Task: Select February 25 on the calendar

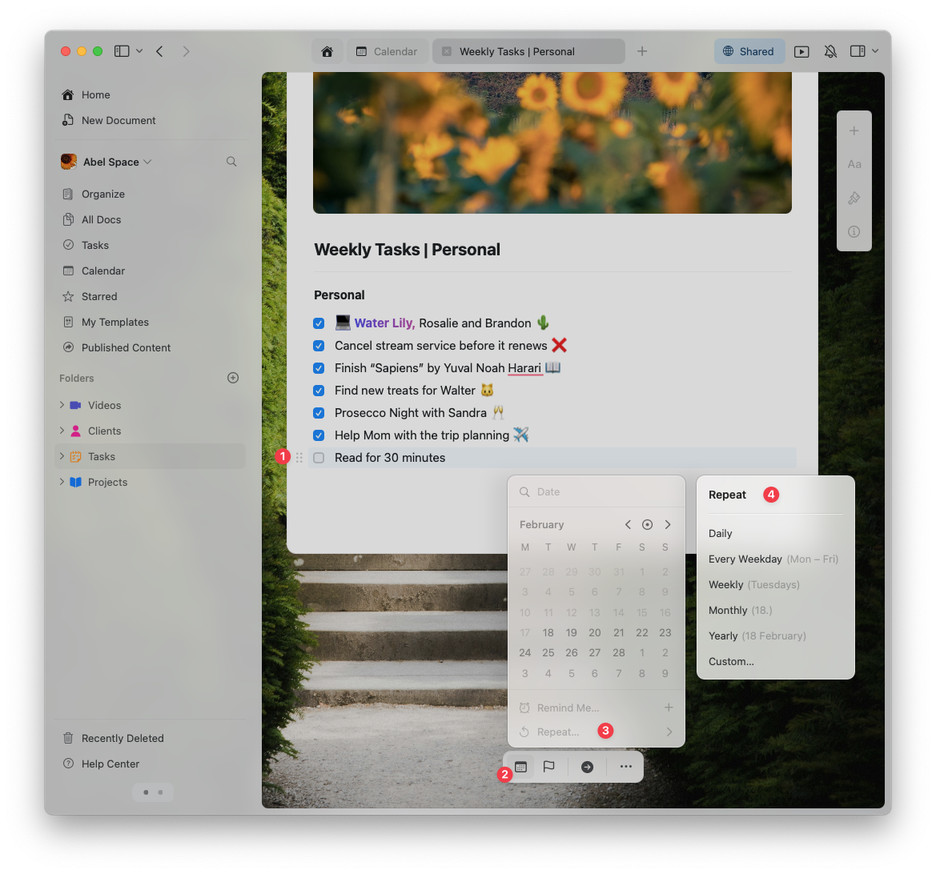Action: [548, 652]
